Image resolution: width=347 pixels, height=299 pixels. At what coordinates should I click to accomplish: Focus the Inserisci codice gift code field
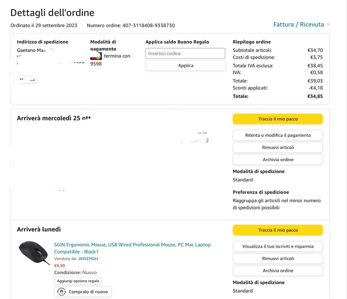[185, 53]
